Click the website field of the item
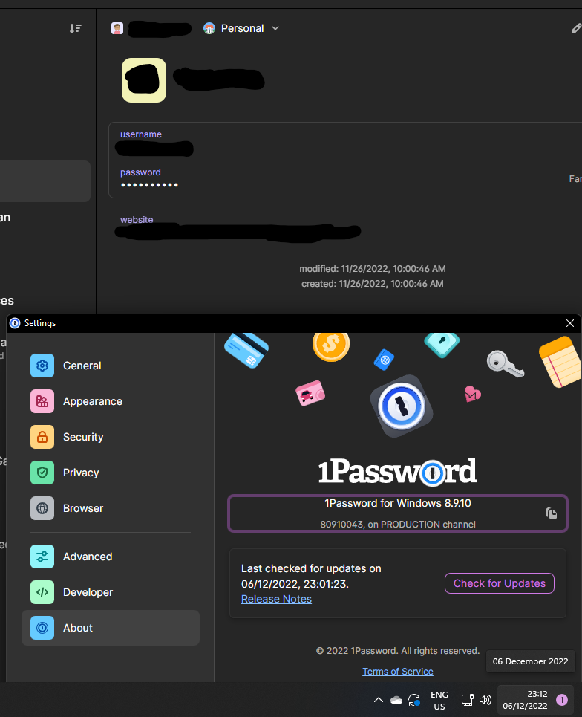582x717 pixels. (238, 227)
